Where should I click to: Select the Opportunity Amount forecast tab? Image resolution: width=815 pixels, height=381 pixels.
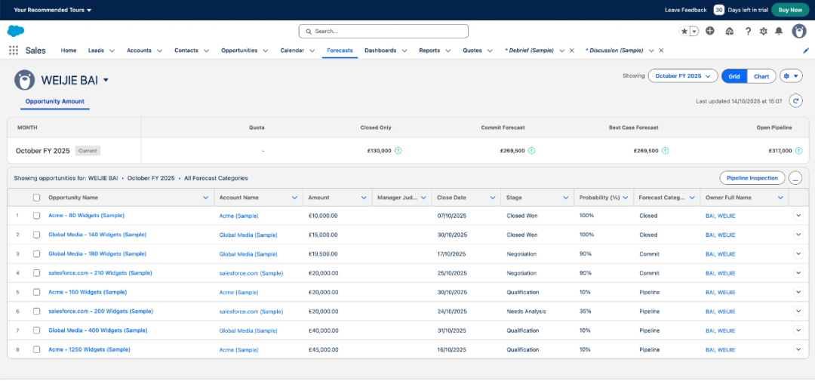(x=54, y=101)
